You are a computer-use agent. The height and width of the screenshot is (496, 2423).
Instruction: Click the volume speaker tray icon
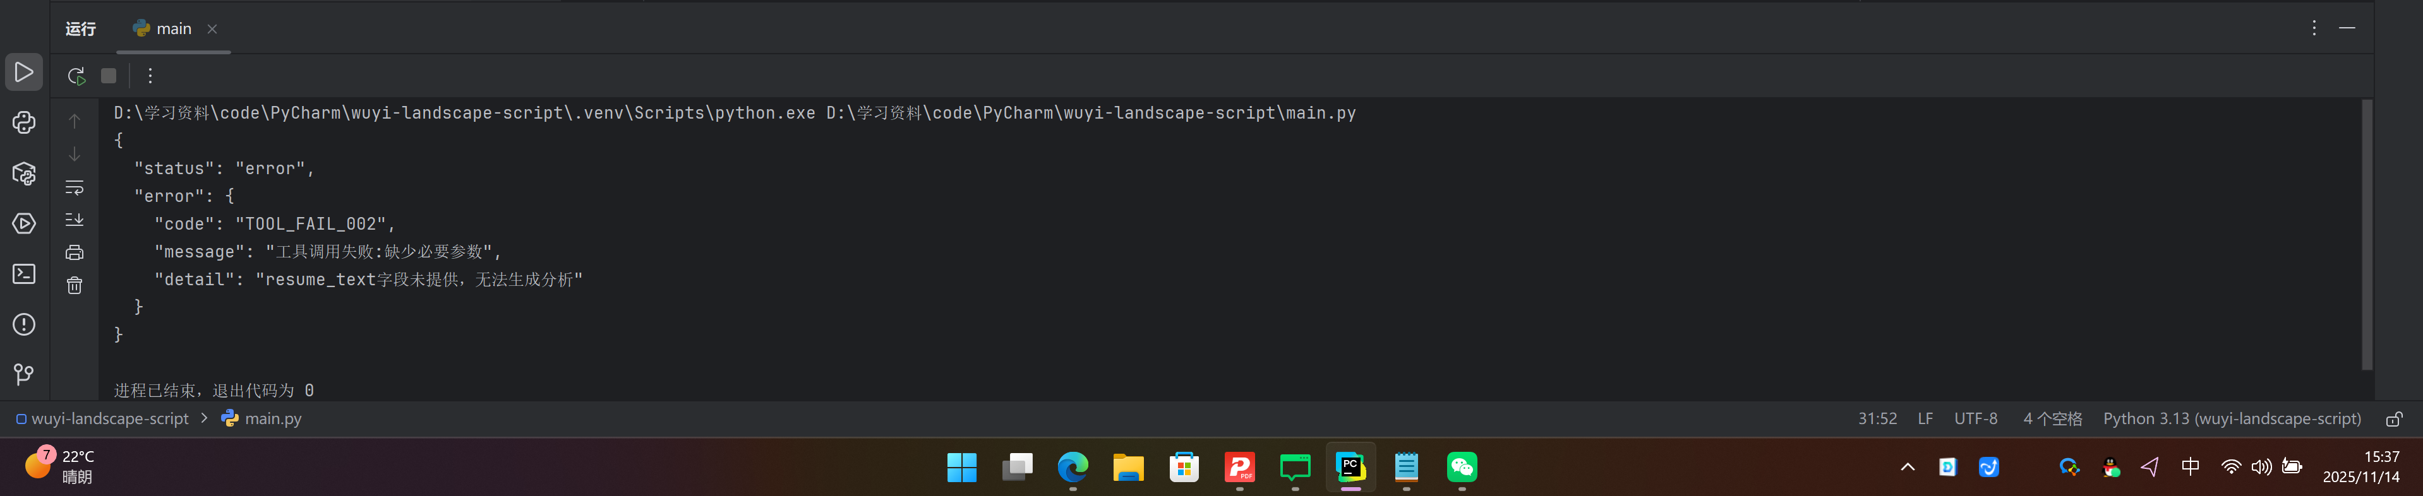tap(2261, 467)
